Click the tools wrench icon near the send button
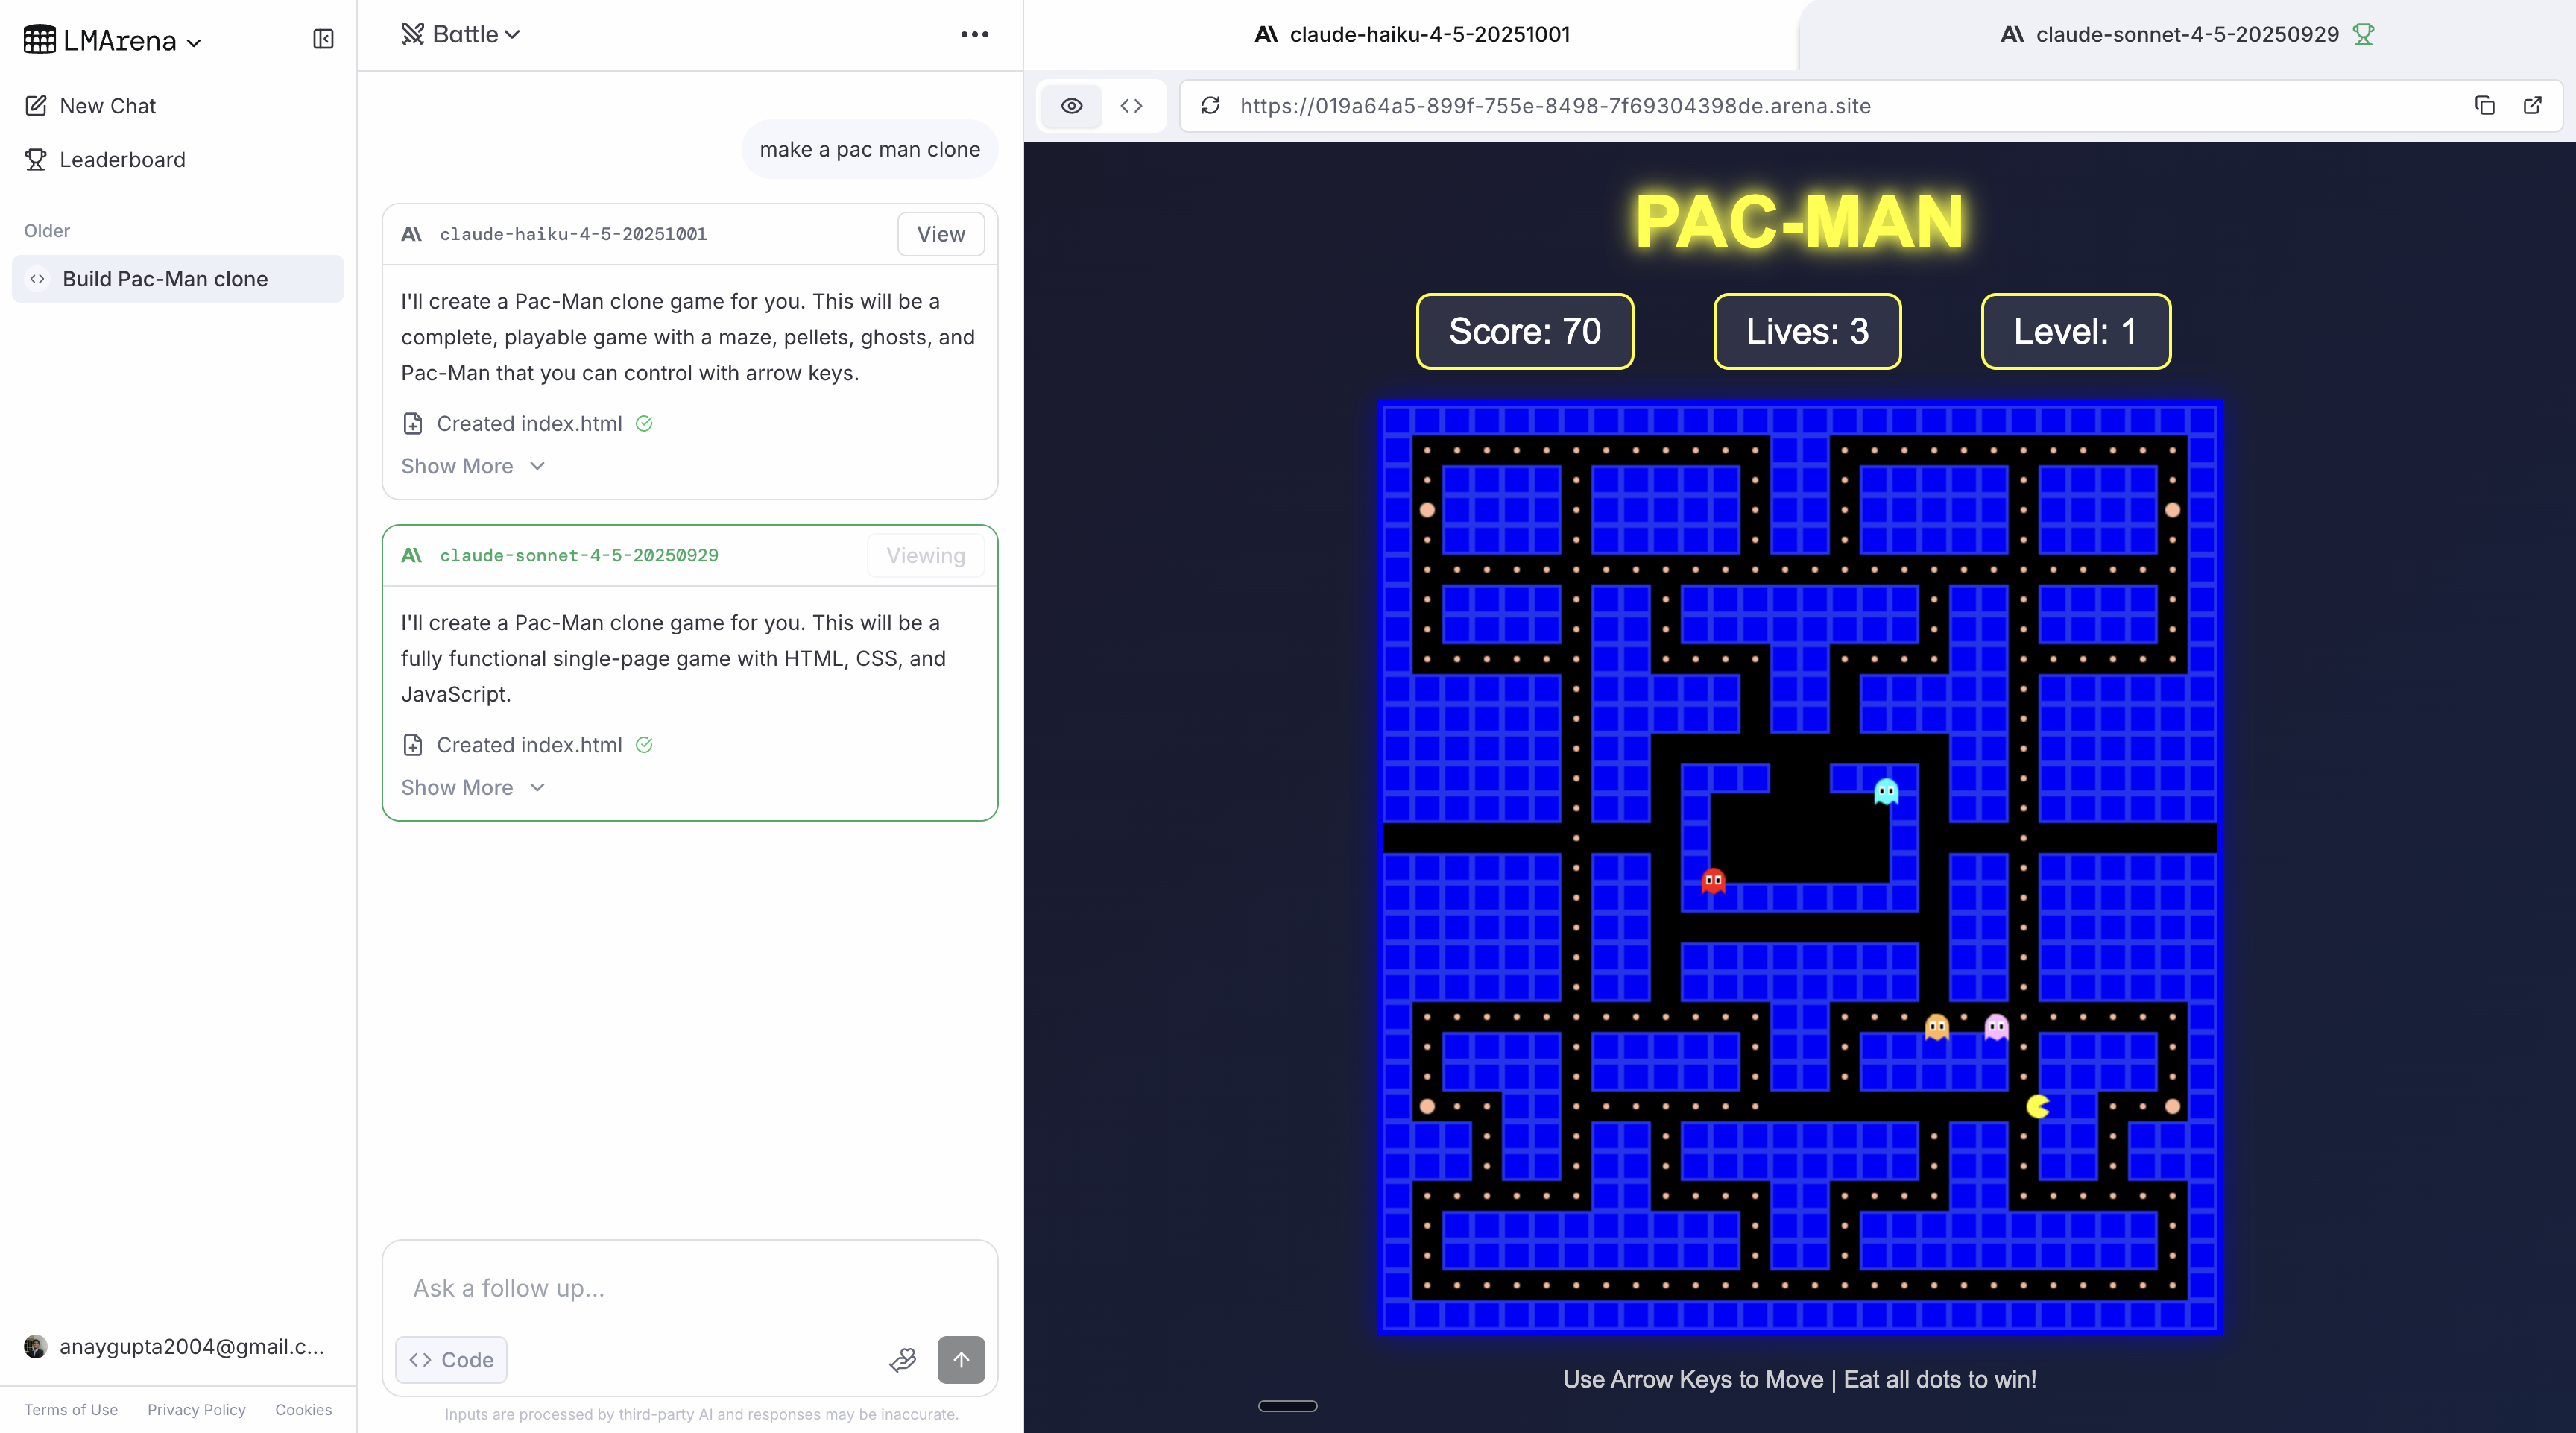The height and width of the screenshot is (1433, 2576). (x=902, y=1360)
